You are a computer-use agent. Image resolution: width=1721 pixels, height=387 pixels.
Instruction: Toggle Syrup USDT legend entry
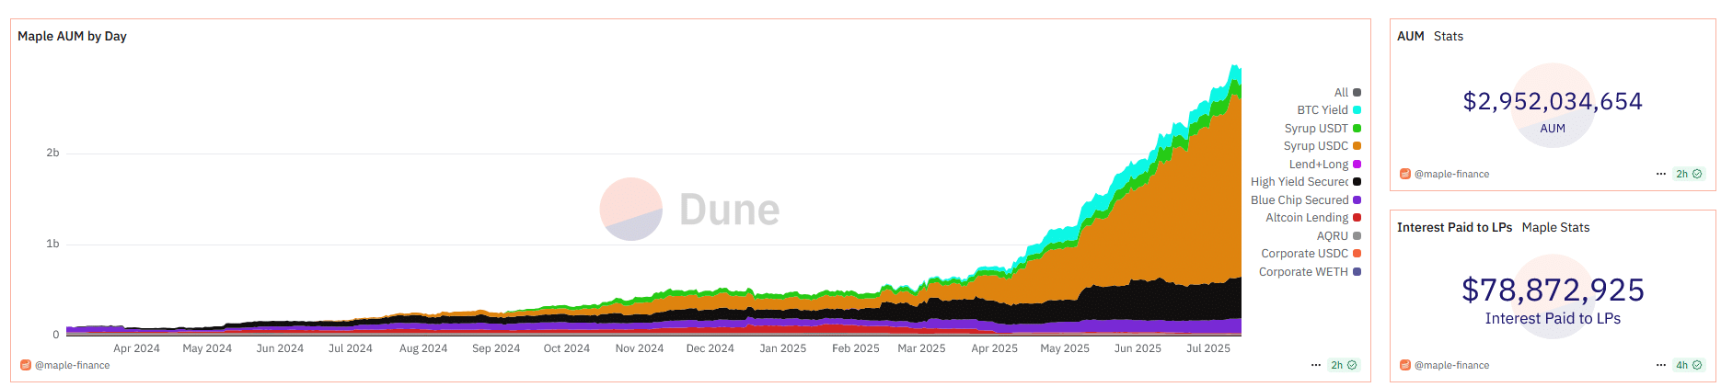[1323, 129]
